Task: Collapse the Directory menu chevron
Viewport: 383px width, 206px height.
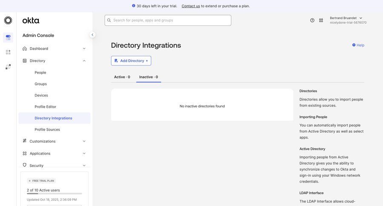Action: [x=84, y=60]
